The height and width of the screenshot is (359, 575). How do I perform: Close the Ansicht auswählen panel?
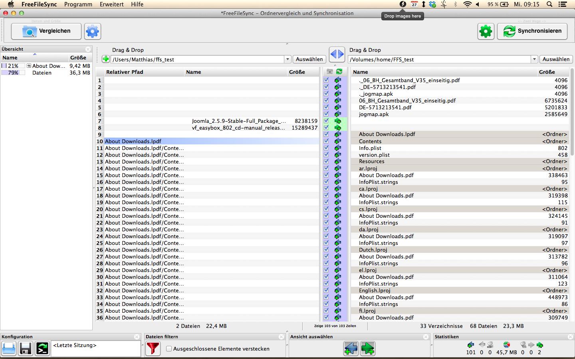pyautogui.click(x=426, y=337)
